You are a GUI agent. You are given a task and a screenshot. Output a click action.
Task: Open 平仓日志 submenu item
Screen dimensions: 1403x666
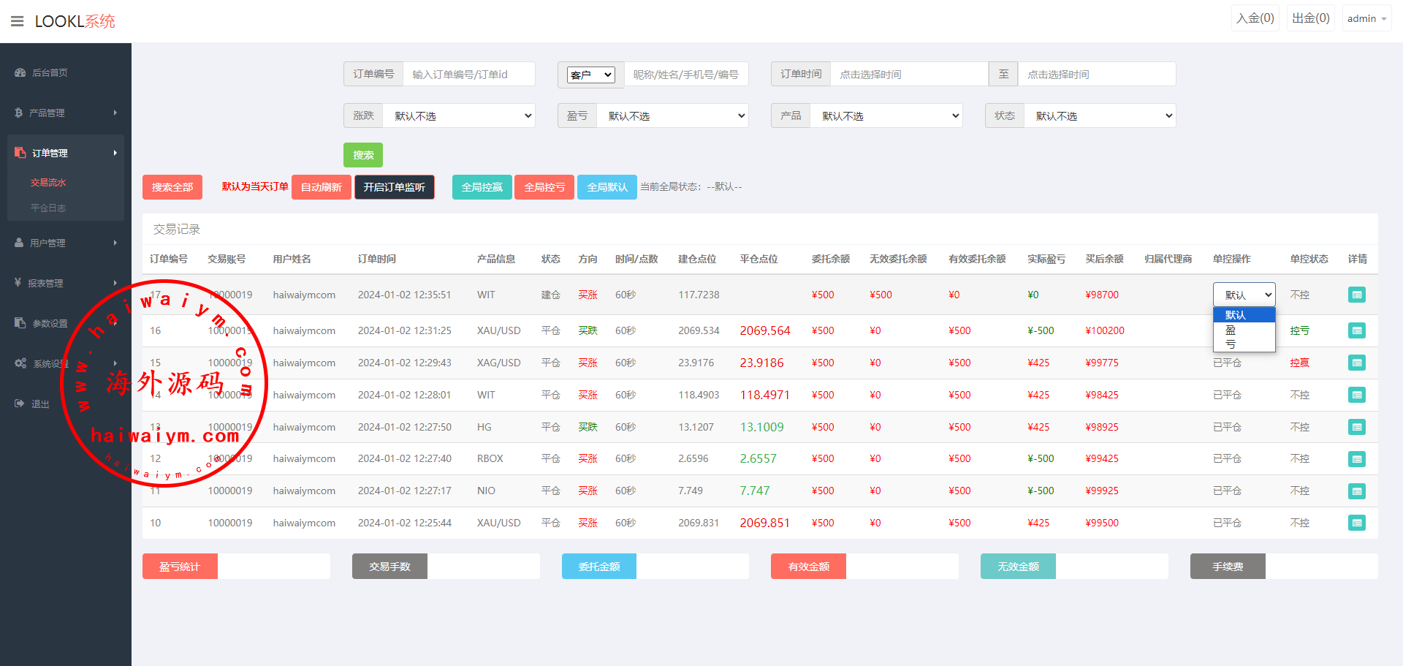coord(48,208)
